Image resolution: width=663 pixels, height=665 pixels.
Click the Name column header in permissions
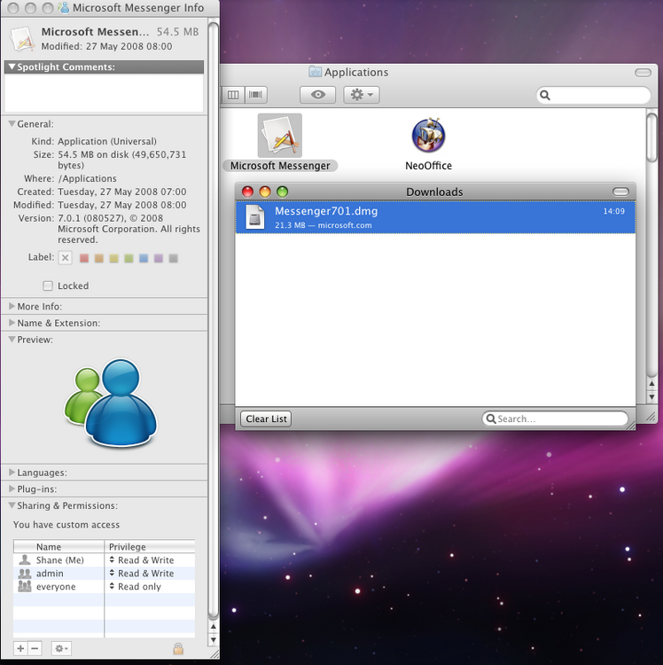(58, 547)
